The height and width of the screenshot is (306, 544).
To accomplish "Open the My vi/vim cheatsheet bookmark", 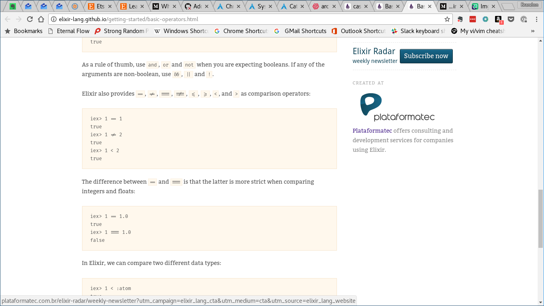I will pos(478,31).
